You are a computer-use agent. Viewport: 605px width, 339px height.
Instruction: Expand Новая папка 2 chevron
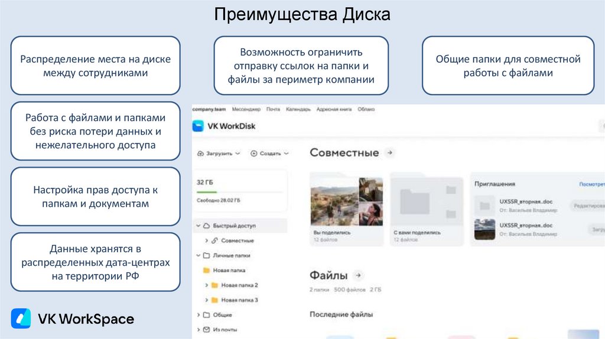[x=206, y=285]
